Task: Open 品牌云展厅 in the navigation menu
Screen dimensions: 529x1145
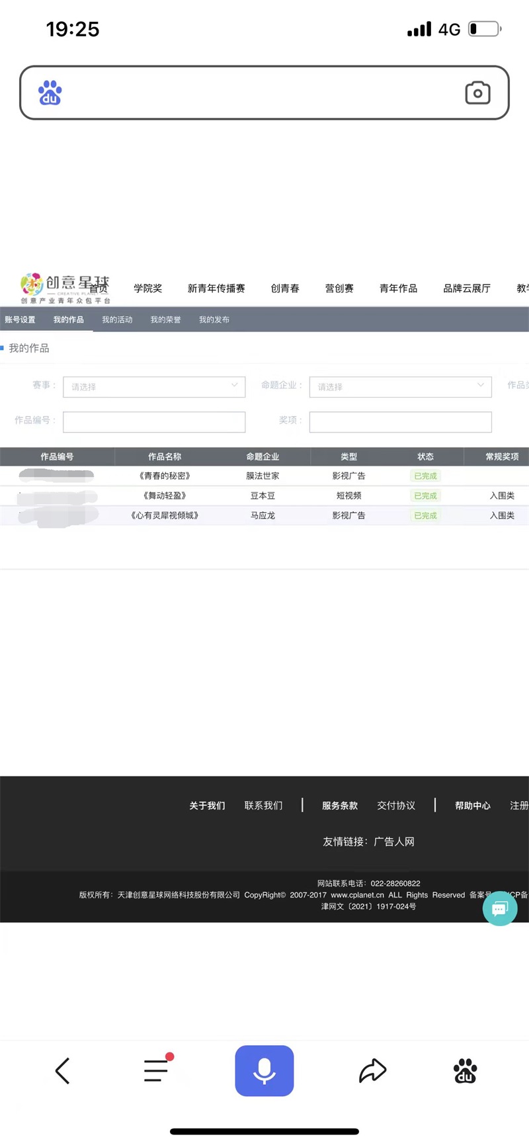Action: (x=467, y=288)
